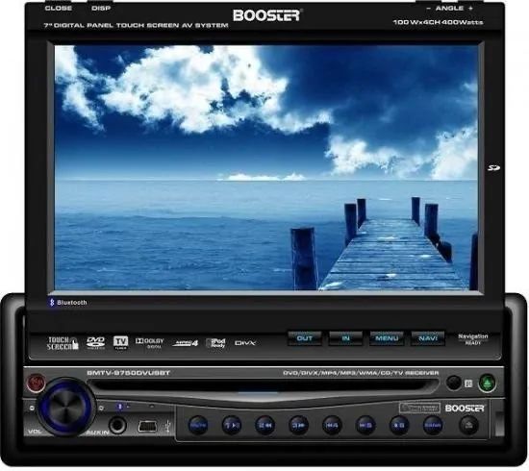Click the USB symbol icon

(x=168, y=426)
